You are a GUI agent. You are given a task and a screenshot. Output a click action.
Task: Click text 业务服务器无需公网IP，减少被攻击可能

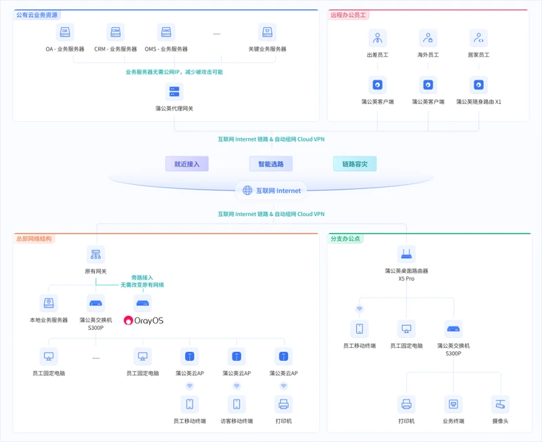[x=174, y=72]
